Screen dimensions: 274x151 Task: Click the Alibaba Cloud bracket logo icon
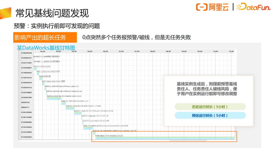202,7
